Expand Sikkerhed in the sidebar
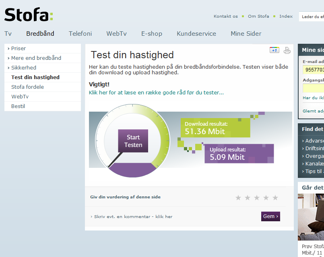 pyautogui.click(x=43, y=68)
